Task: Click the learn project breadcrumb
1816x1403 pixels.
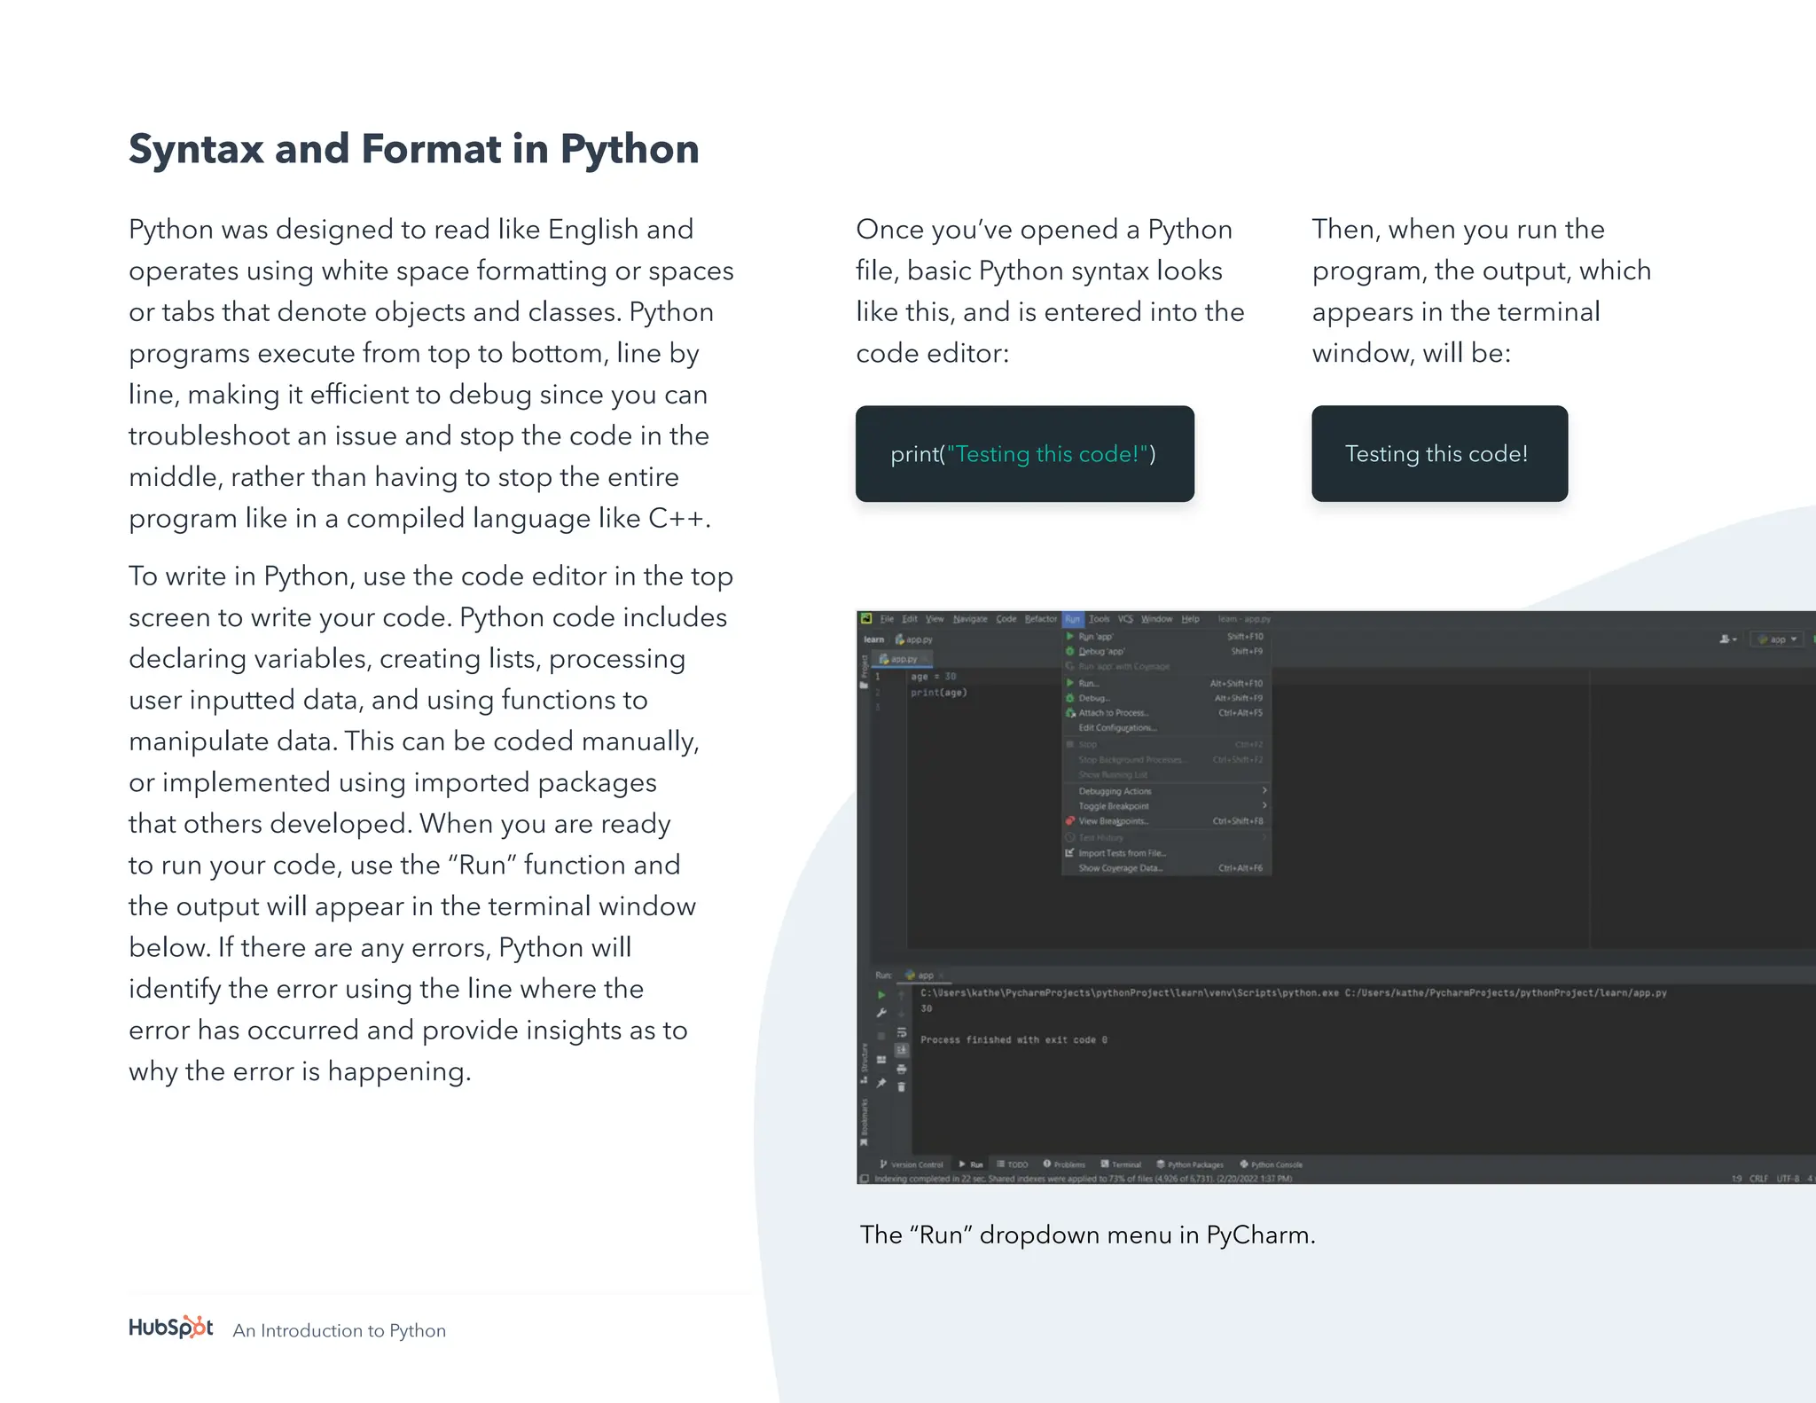Action: coord(874,639)
